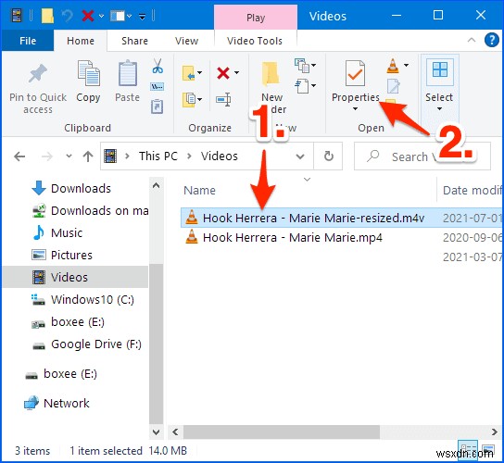Screen dimensions: 504x463
Task: Click the New folder quick-access icon
Action: (47, 16)
